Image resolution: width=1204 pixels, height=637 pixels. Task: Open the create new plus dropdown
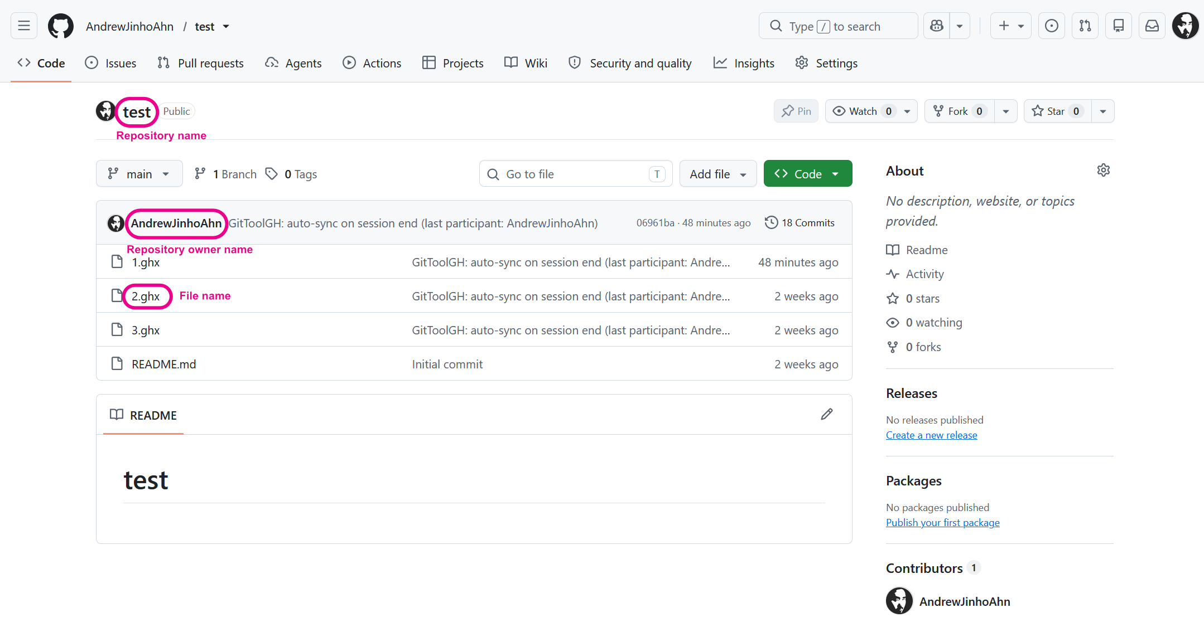(x=1010, y=26)
